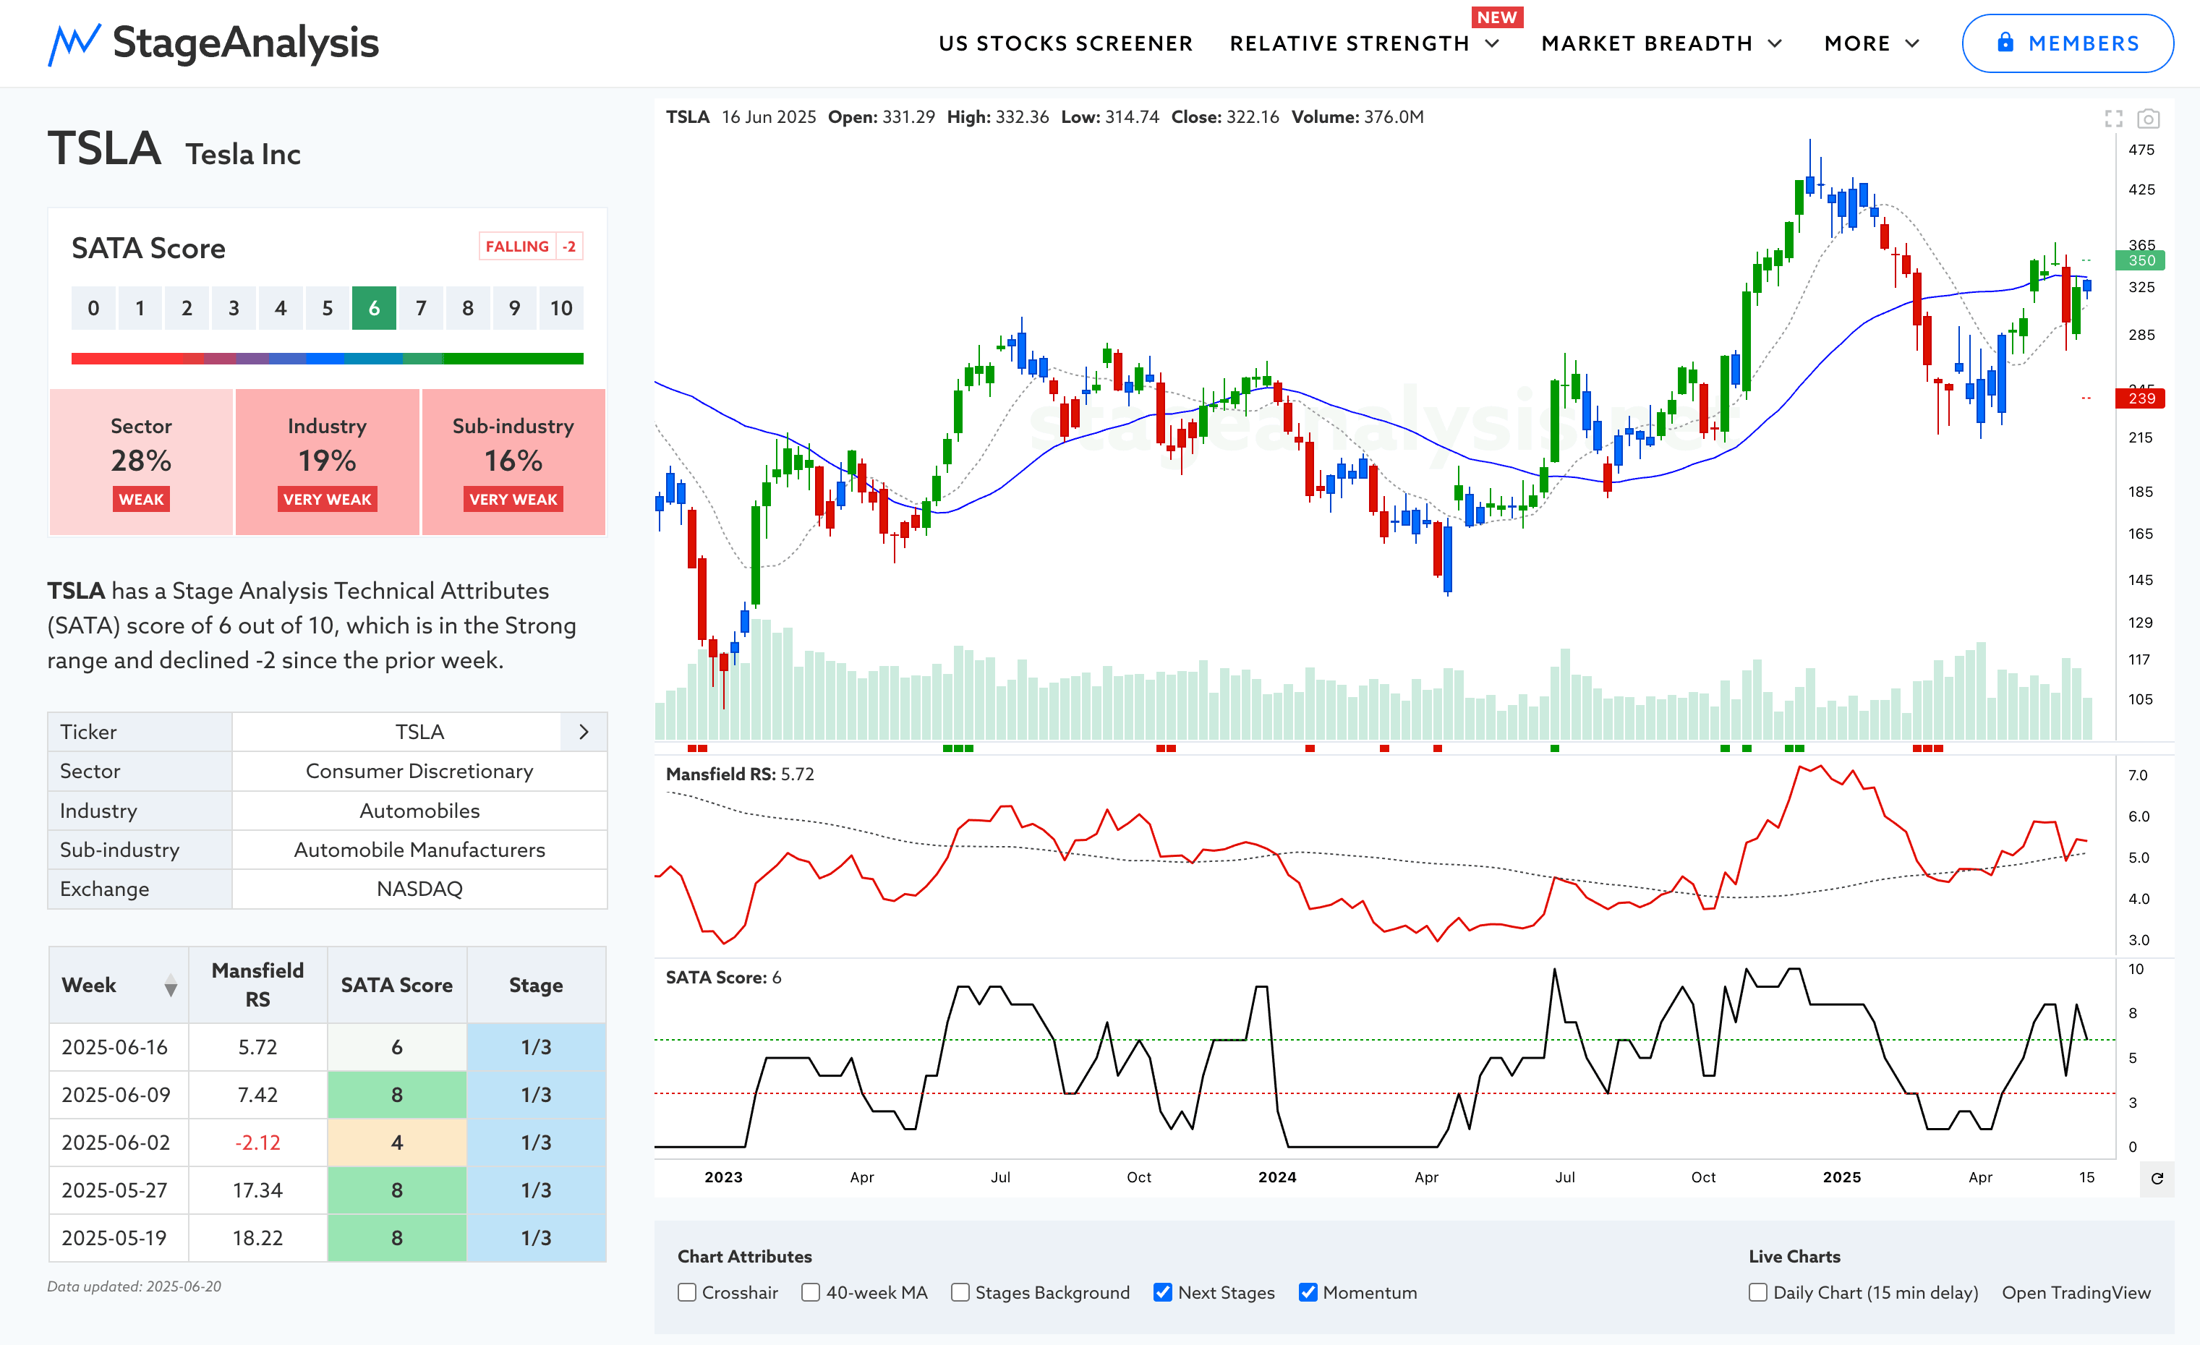Viewport: 2200px width, 1345px height.
Task: Click the 2024 label on time axis
Action: (x=1278, y=1177)
